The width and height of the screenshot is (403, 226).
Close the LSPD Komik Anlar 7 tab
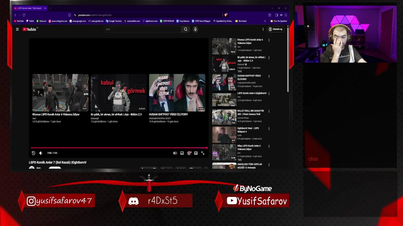(45, 8)
